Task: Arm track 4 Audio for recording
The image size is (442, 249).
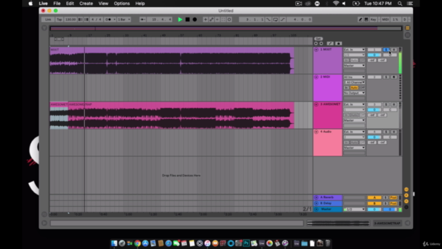Action: tap(394, 131)
